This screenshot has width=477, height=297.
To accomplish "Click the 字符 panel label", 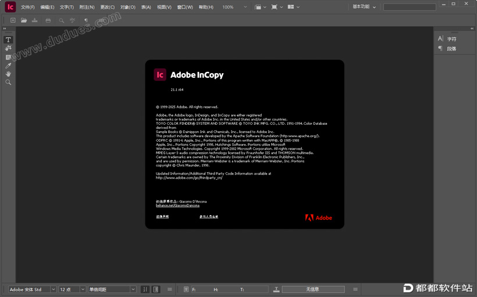I will (451, 39).
